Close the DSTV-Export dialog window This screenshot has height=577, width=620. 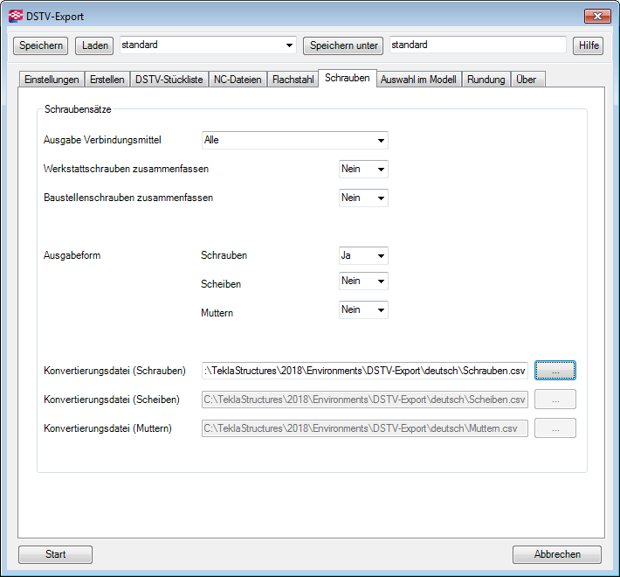597,17
